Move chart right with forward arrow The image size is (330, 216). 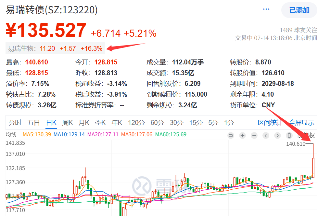pos(278,136)
